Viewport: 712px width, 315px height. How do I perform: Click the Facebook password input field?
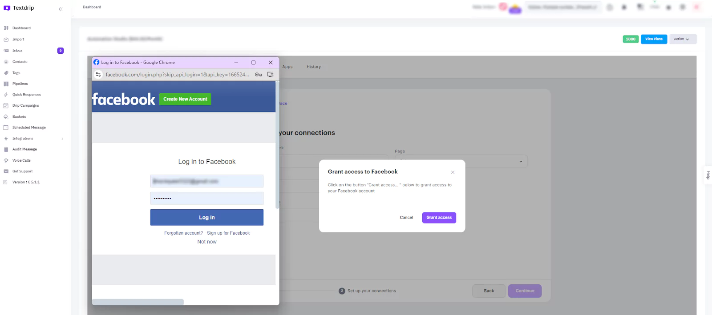207,199
